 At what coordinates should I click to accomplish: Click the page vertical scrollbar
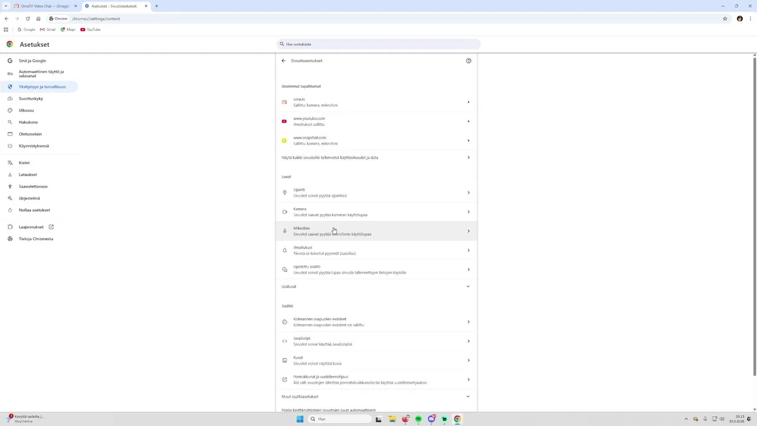pos(755,216)
